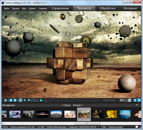Toggle full screen with the arrows icon

34,100
